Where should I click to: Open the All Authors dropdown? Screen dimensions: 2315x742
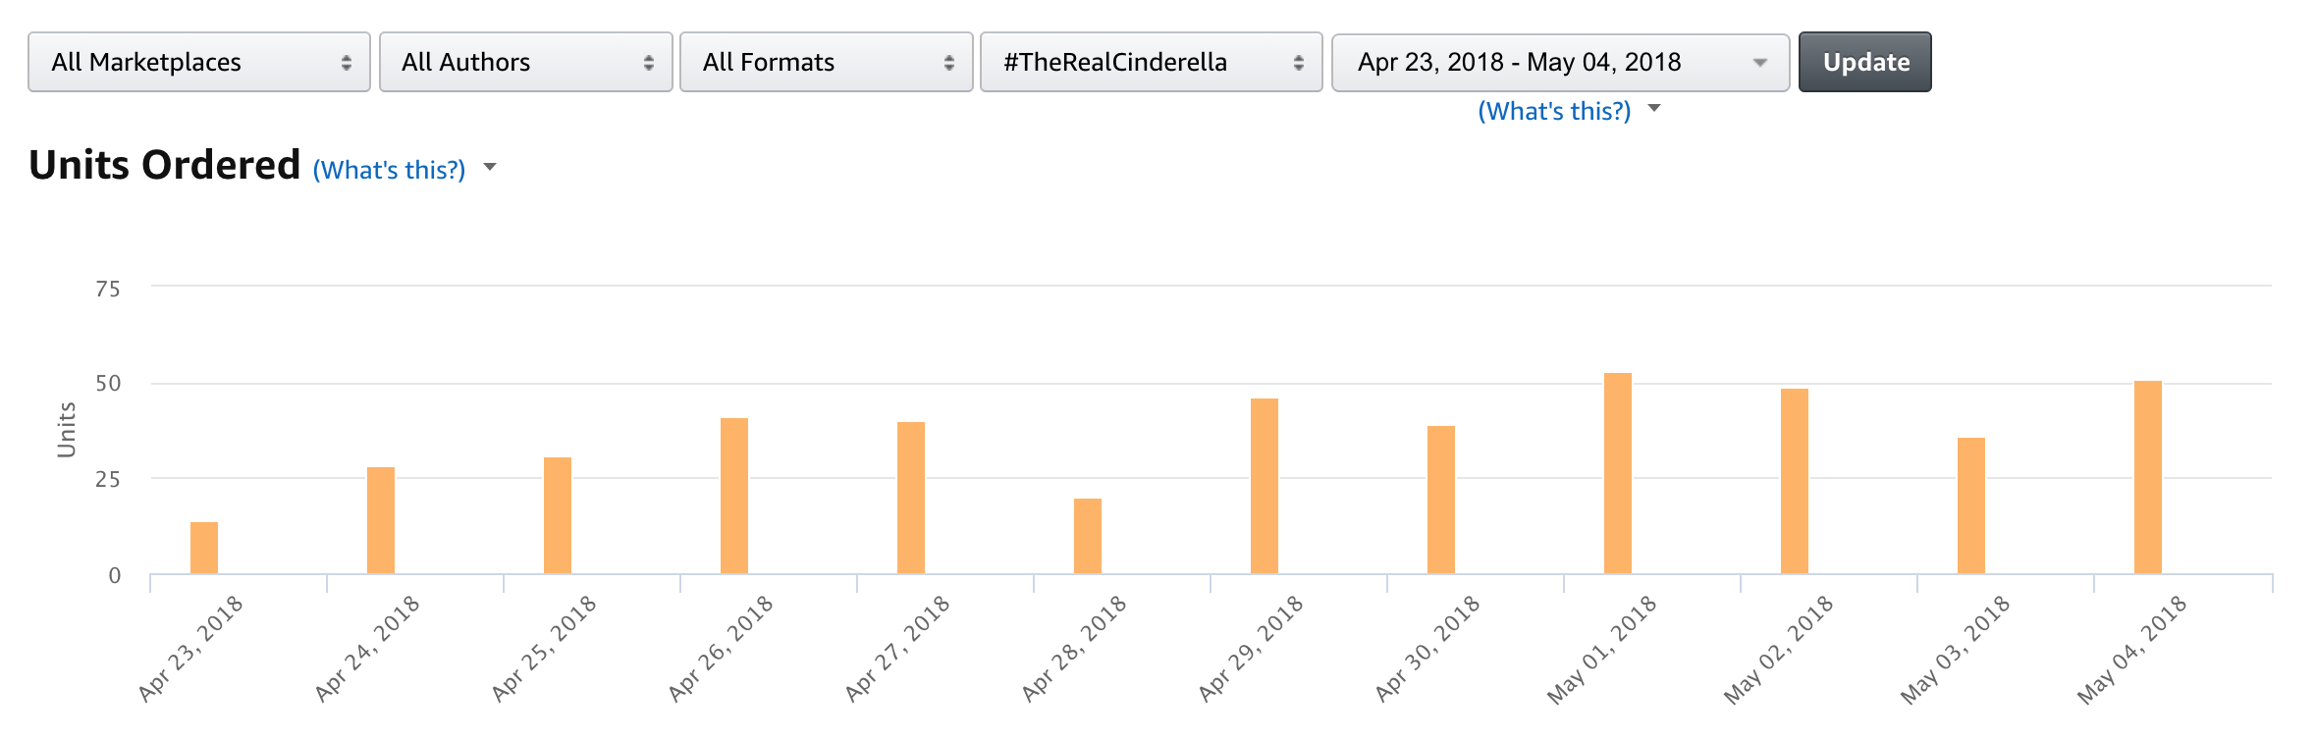526,62
